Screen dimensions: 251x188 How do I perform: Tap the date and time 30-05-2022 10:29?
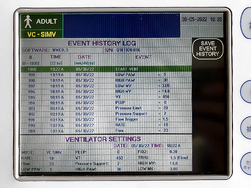pos(202,19)
